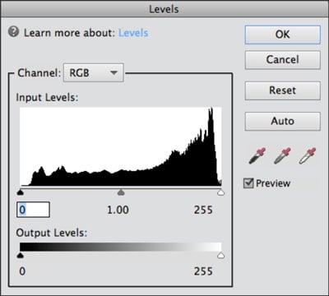The width and height of the screenshot is (329, 296).
Task: Open the Channel RGB dropdown
Action: point(94,72)
